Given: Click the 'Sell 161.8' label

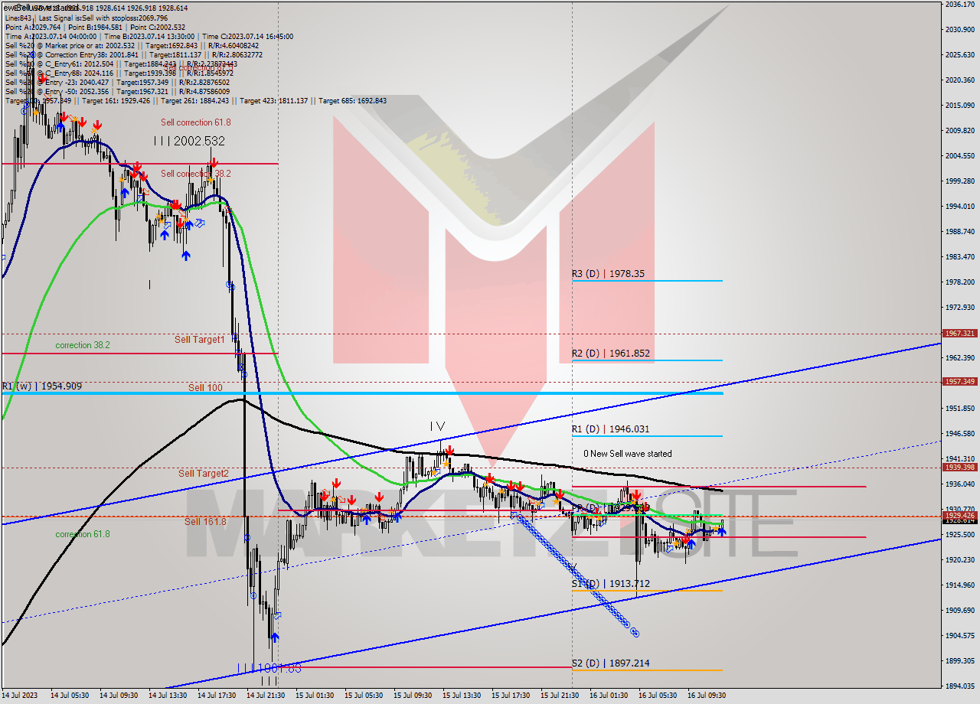Looking at the screenshot, I should [x=205, y=522].
